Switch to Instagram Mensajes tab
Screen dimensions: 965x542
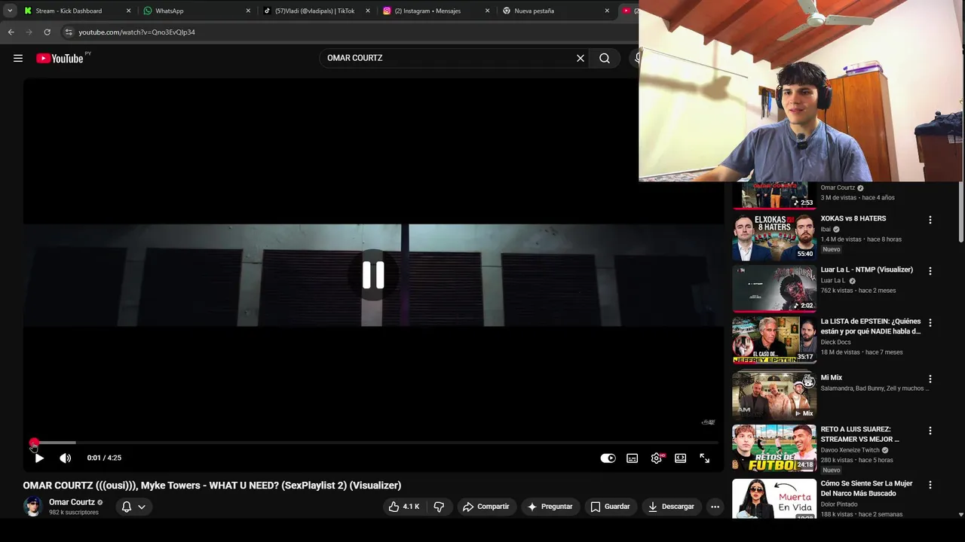427,11
